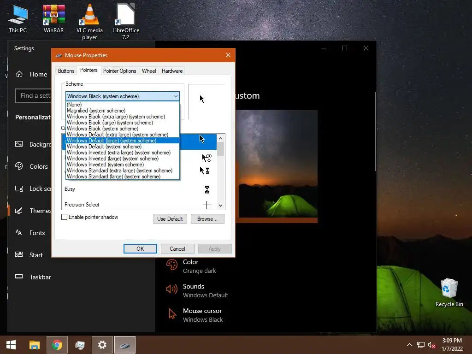This screenshot has width=472, height=354.
Task: Select highlighted Windows Default (large) scheme
Action: coord(123,141)
